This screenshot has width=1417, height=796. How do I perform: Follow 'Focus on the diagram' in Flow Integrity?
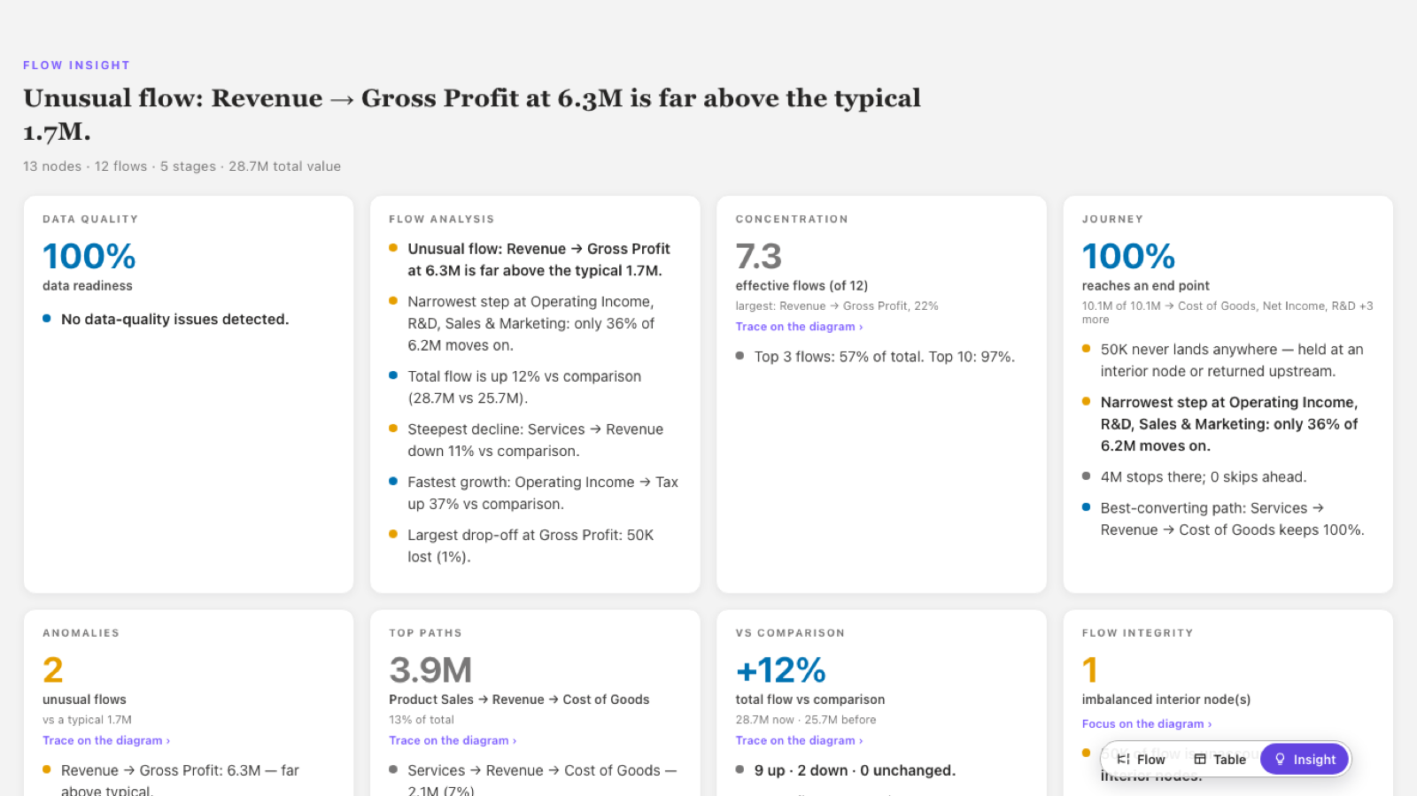tap(1147, 723)
